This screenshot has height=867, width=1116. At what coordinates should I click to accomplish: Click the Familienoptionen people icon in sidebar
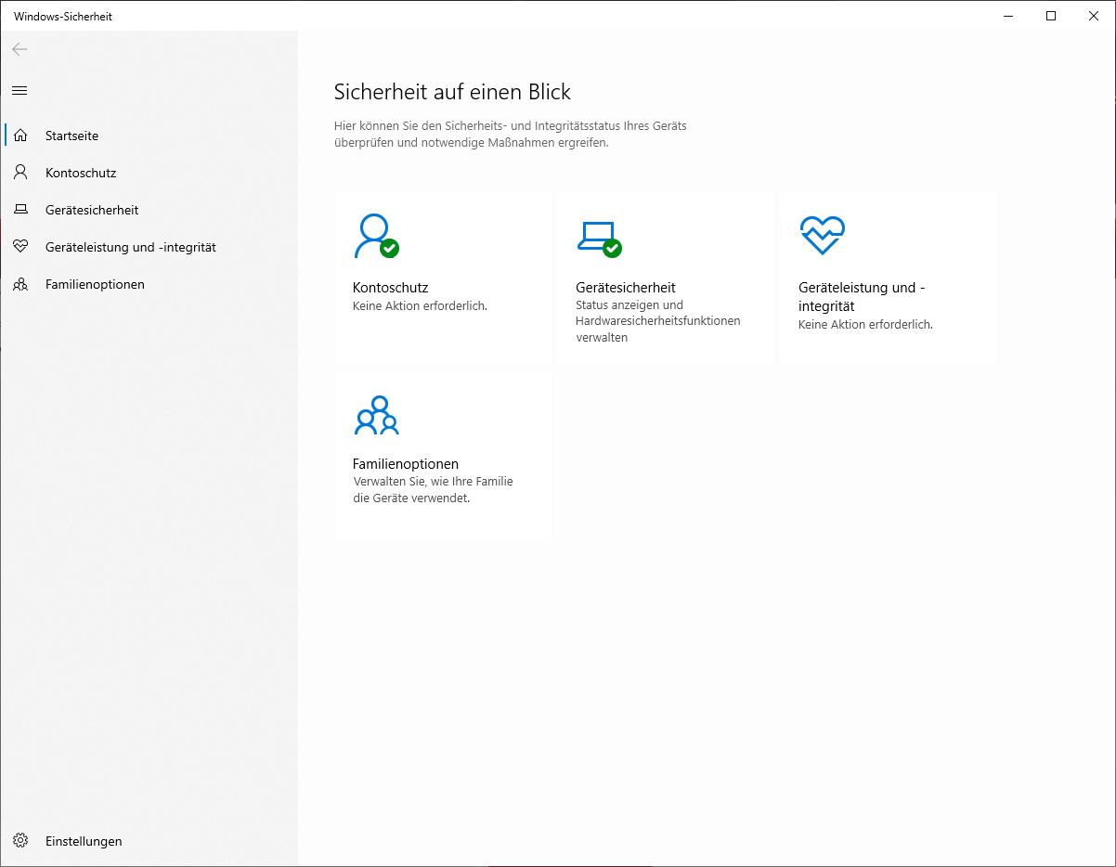point(20,284)
